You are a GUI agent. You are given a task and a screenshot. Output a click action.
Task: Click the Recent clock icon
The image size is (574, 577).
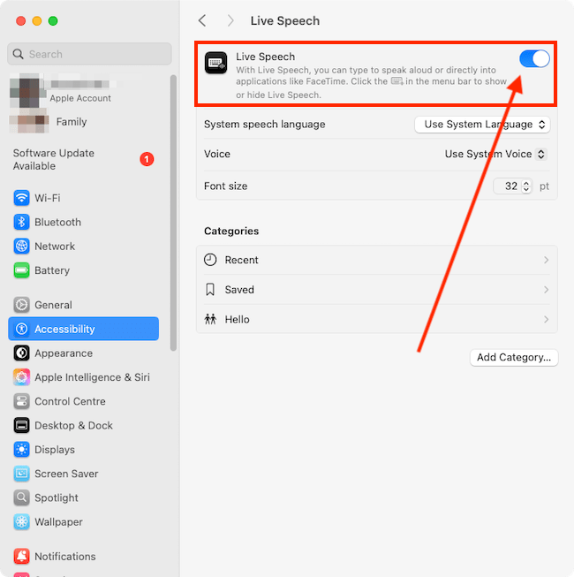210,260
